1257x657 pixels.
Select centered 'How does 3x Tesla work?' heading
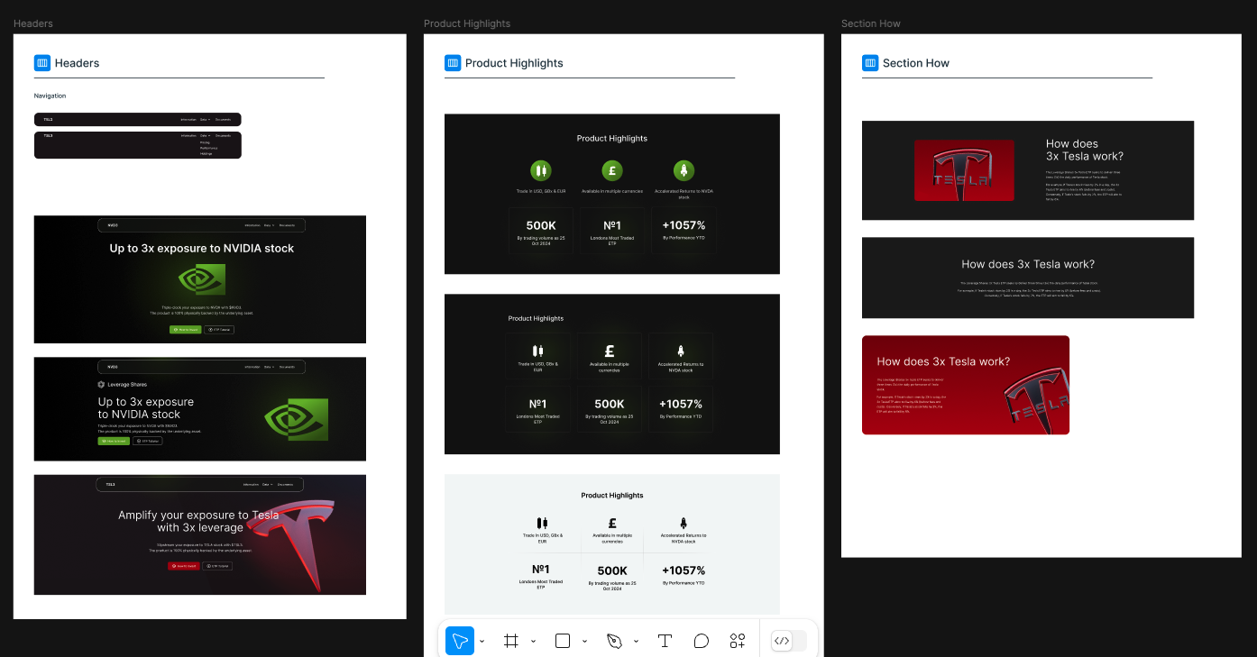(x=1028, y=264)
